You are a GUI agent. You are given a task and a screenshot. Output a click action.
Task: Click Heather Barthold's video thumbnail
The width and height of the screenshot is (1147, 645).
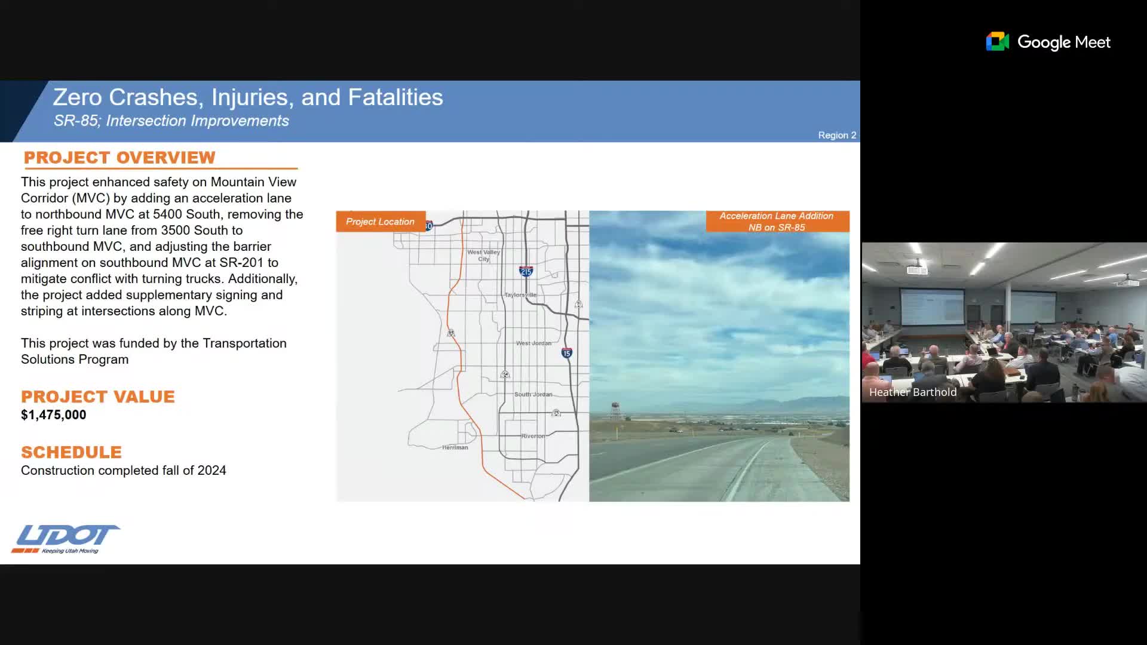tap(1004, 322)
